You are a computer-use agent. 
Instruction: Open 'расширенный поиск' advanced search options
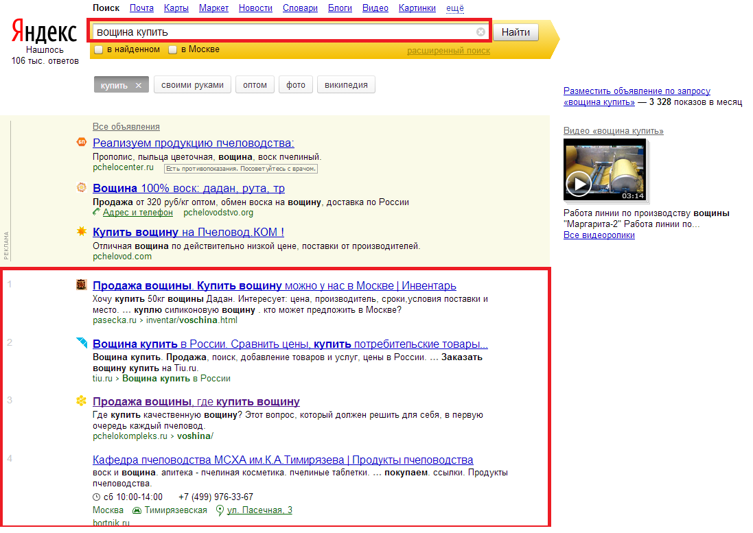pyautogui.click(x=448, y=51)
